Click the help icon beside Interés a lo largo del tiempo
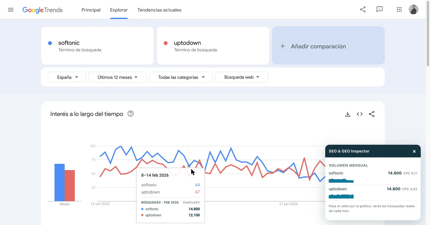This screenshot has height=225, width=430. click(131, 114)
